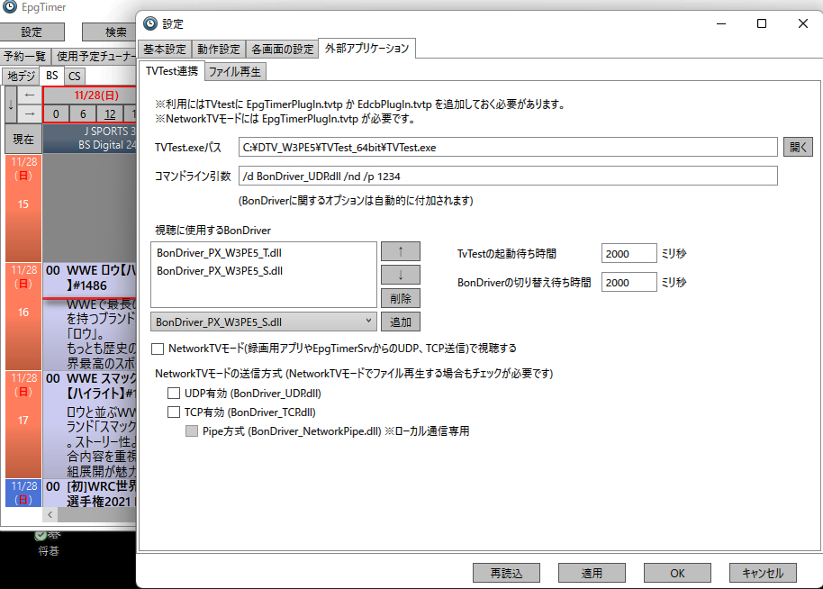
Task: Open the 予約一覧 tab in EpgTimer
Action: [24, 56]
